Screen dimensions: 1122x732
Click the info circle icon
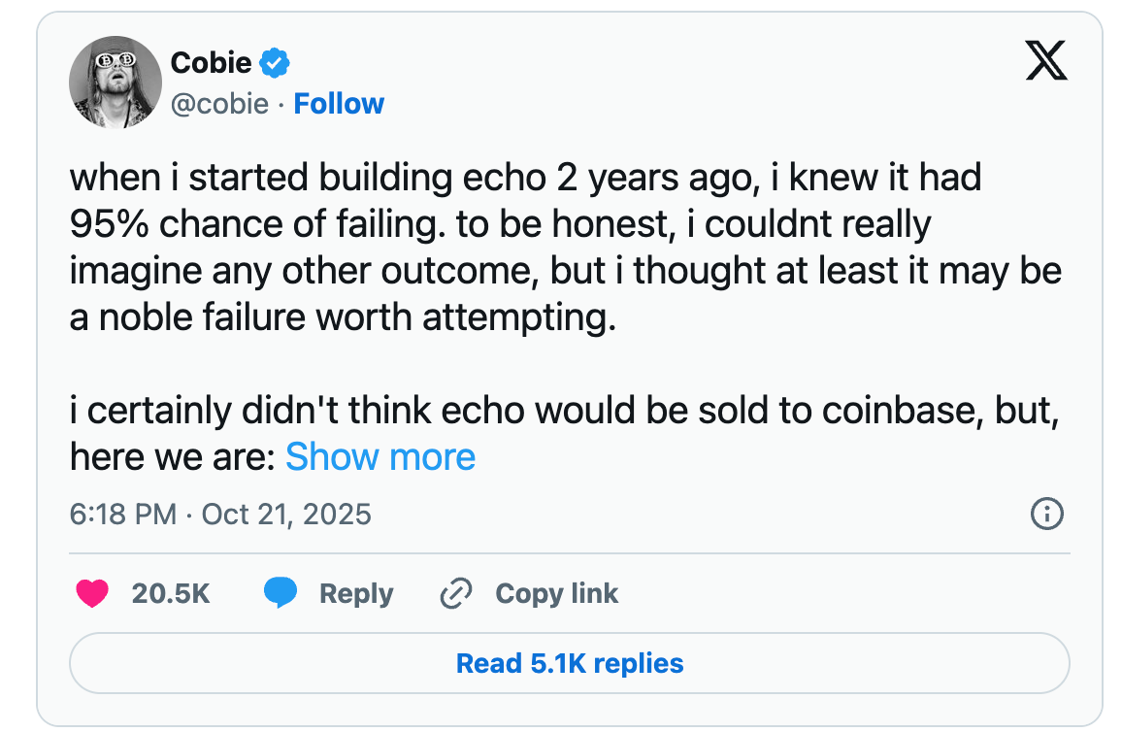1046,515
